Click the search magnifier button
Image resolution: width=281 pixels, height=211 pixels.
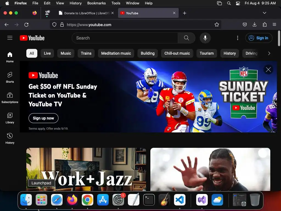186,38
